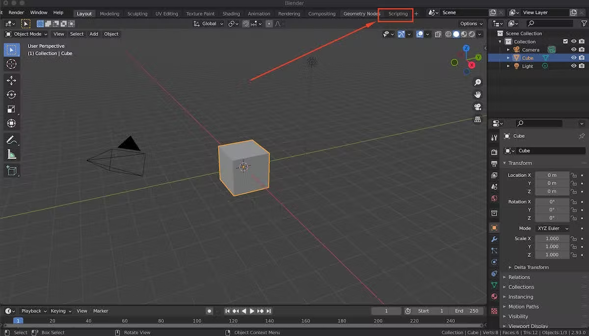
Task: Open the Render Properties tab
Action: 494,152
